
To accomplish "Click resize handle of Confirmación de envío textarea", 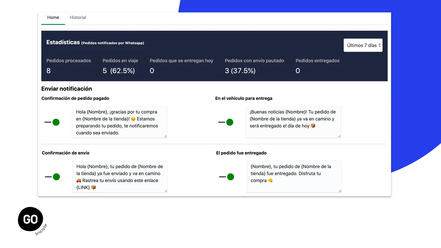I will [166, 191].
